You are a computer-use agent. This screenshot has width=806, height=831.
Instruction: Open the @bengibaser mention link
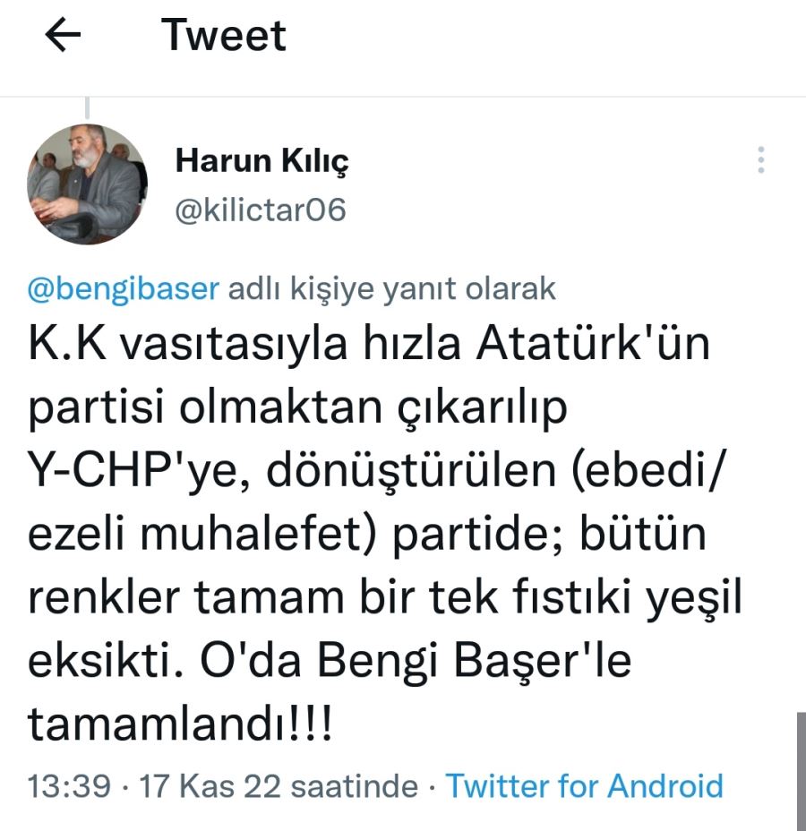[123, 289]
